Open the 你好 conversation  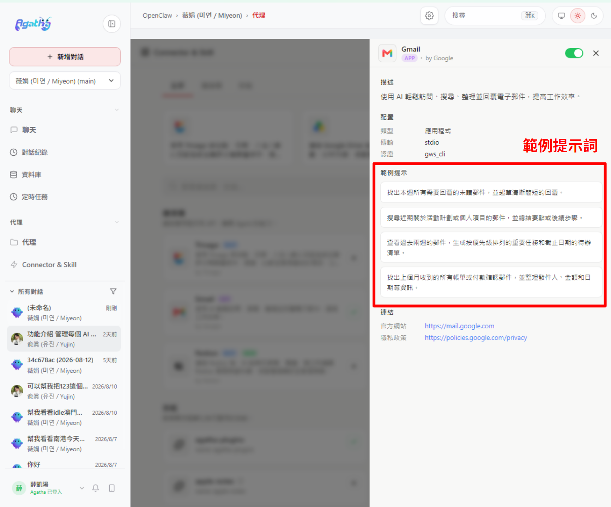[x=64, y=464]
